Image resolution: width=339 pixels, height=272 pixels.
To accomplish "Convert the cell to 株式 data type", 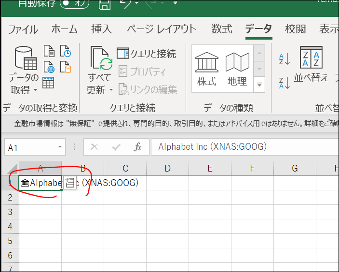I will (207, 69).
